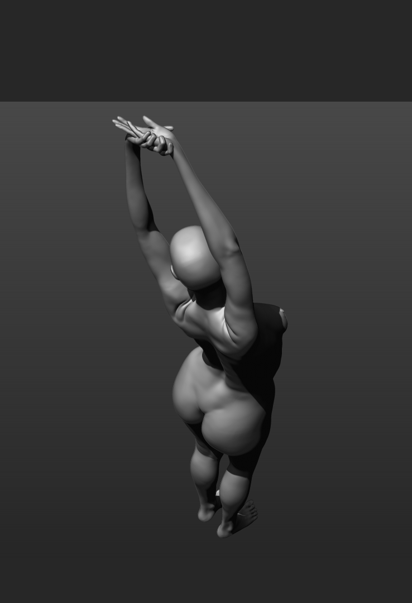412x603 pixels.
Task: Select the mannequin's head in the viewport
Action: pos(195,257)
